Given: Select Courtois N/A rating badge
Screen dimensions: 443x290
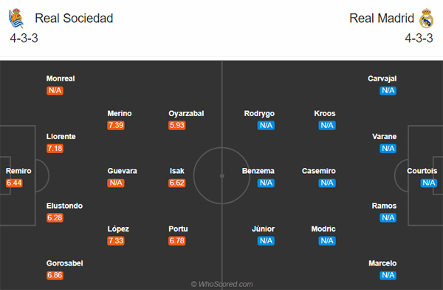Looking at the screenshot, I should coord(428,183).
